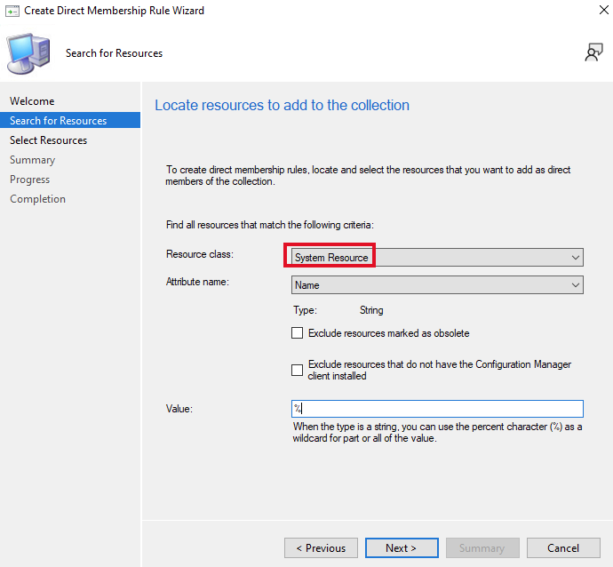613x567 pixels.
Task: Switch to Select Resources step
Action: click(49, 140)
